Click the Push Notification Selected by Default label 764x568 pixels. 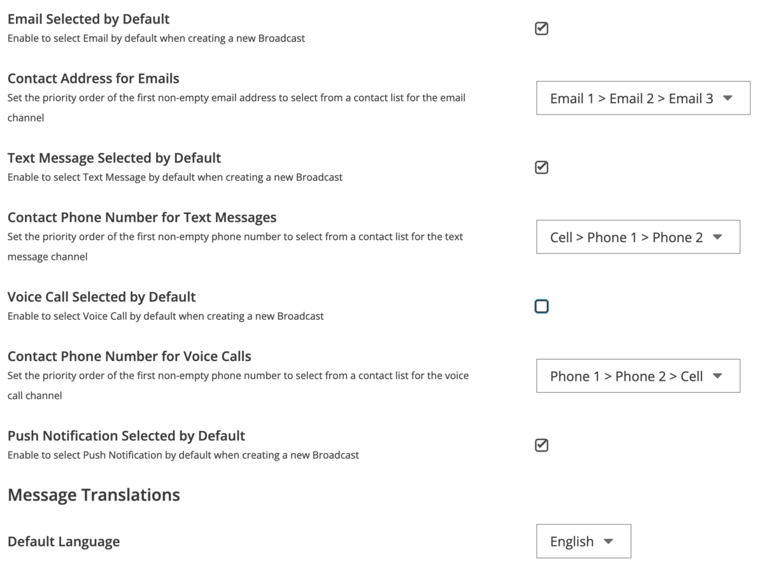click(x=126, y=436)
